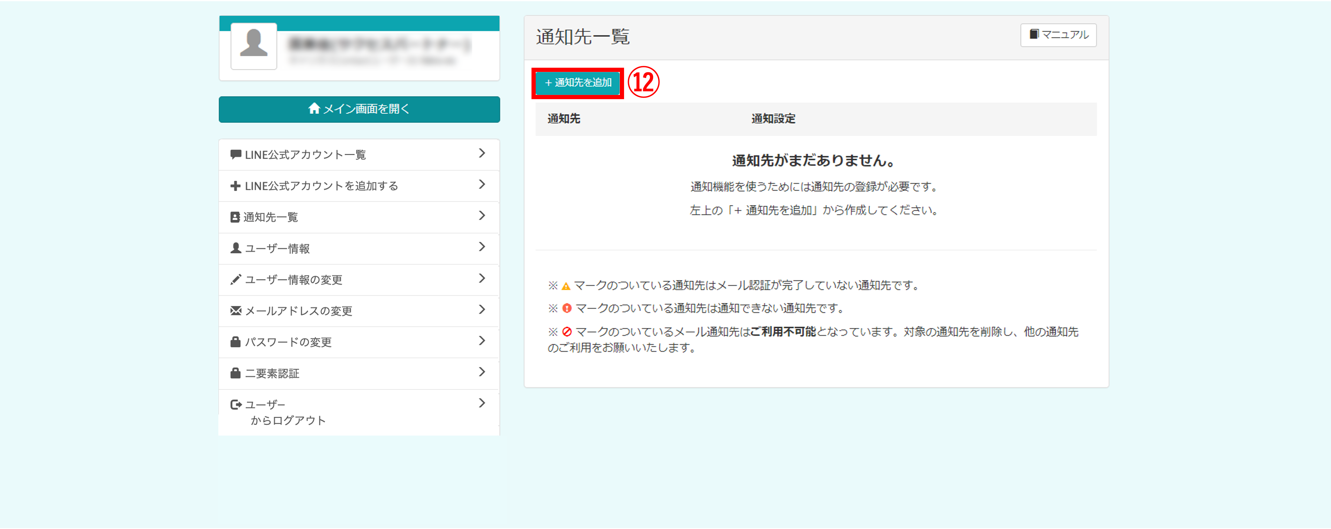
Task: Click メイン画面を開く button
Action: (359, 109)
